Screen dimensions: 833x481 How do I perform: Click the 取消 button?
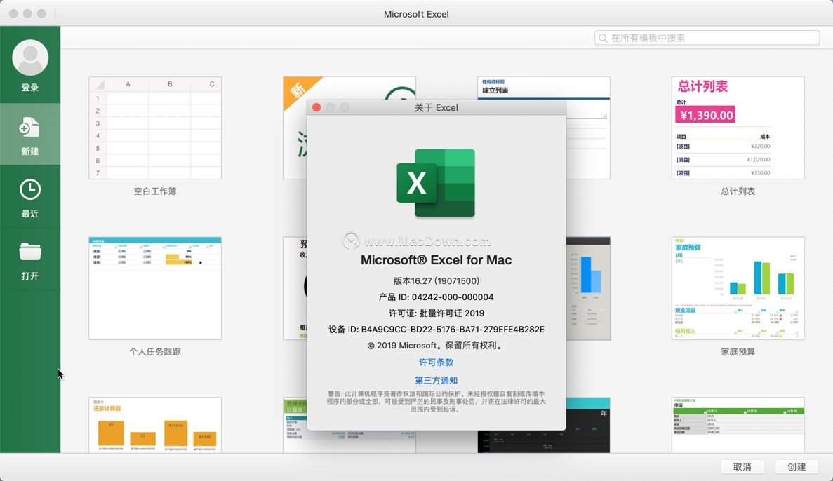[x=742, y=467]
